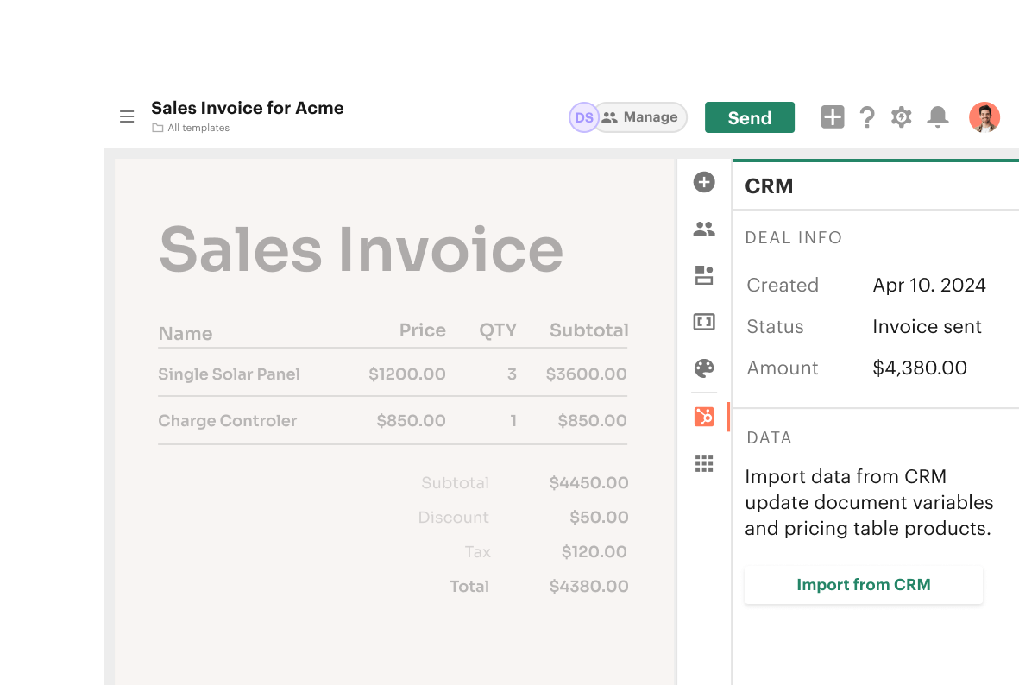
Task: Open the hamburger menu
Action: tap(127, 116)
